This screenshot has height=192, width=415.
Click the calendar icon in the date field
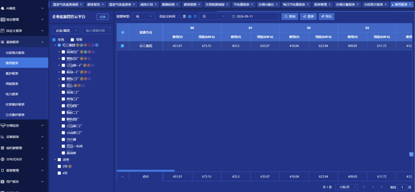[234, 17]
